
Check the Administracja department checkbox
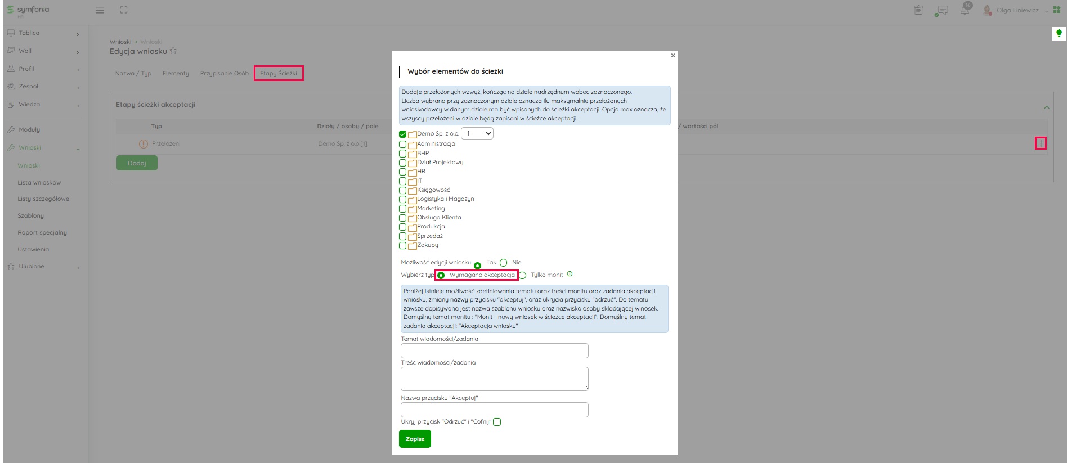402,144
